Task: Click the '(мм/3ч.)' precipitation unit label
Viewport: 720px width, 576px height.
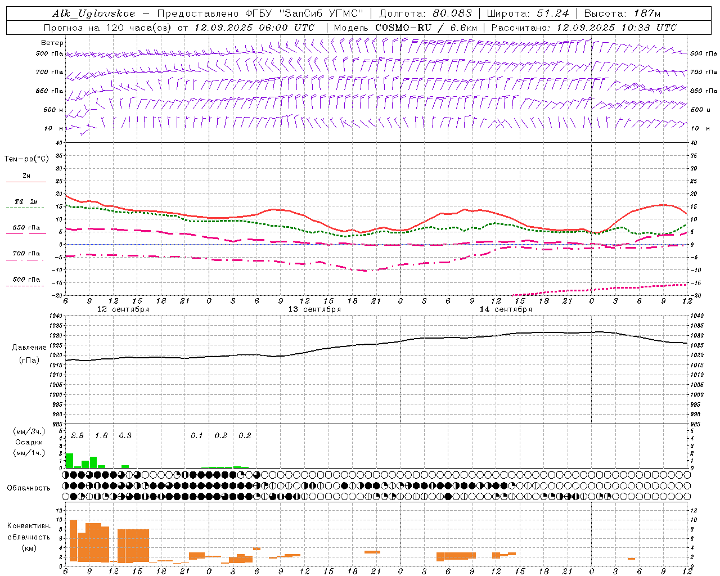Action: 29,431
